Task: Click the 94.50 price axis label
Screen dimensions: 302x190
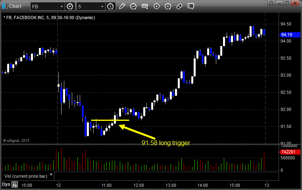Action: [286, 24]
